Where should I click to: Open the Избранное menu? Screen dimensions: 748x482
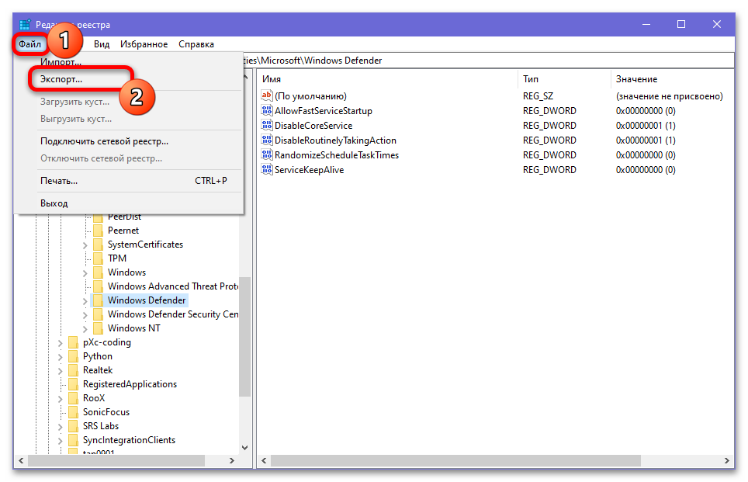point(144,44)
